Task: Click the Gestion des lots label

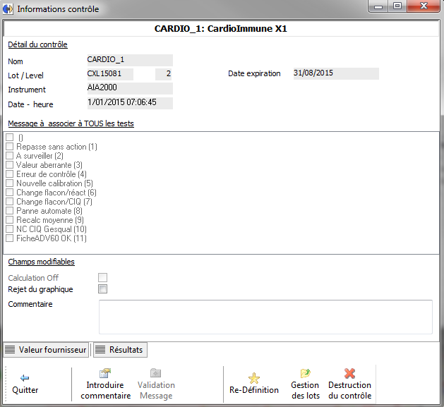Action: (305, 390)
